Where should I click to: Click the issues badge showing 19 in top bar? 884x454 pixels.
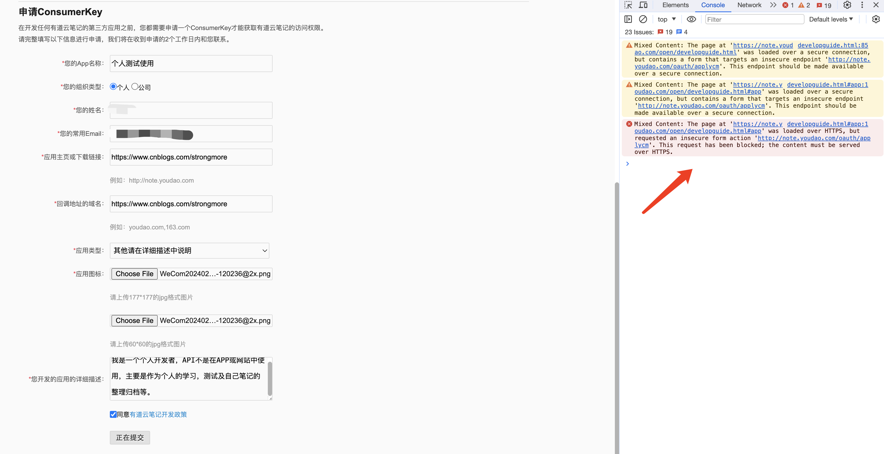[824, 5]
